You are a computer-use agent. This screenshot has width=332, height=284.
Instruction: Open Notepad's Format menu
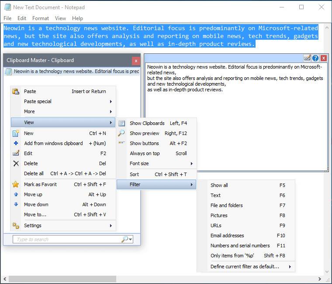click(x=41, y=18)
